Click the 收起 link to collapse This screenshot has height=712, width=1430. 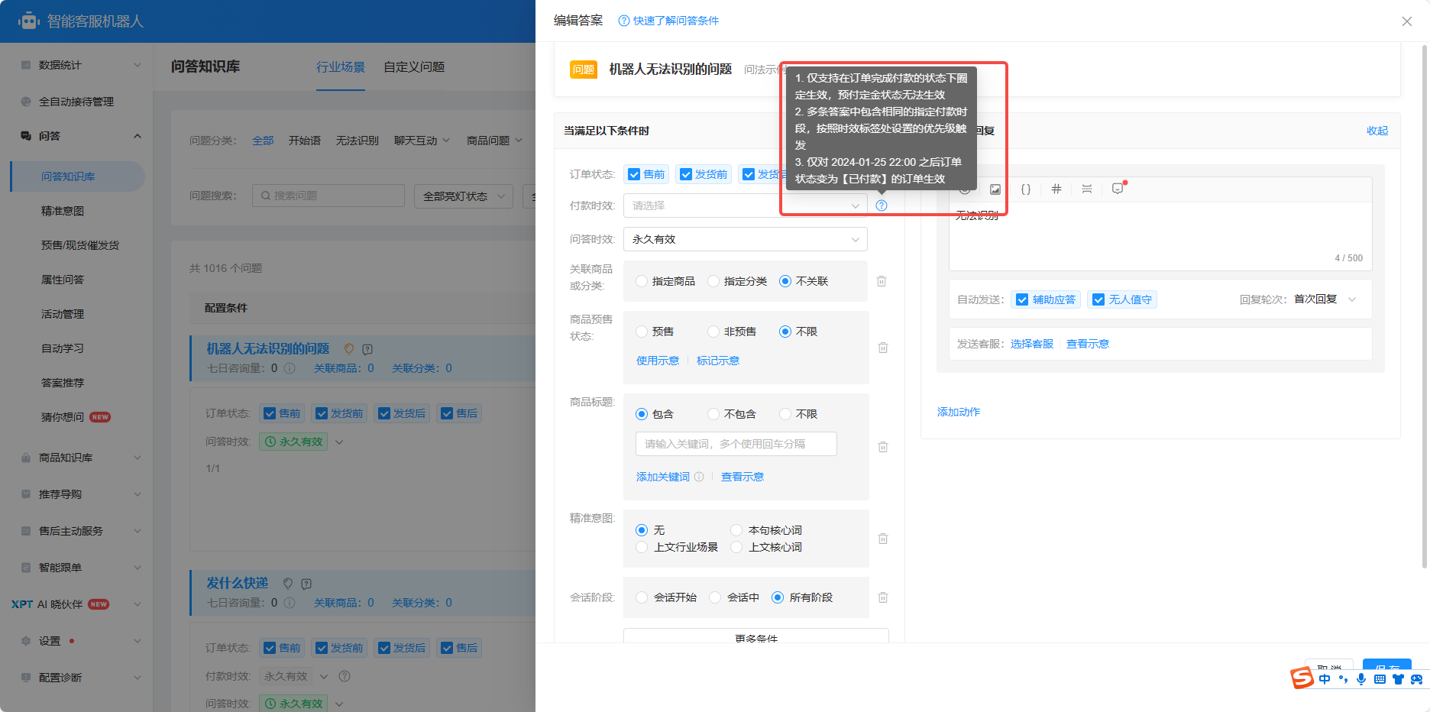1377,131
